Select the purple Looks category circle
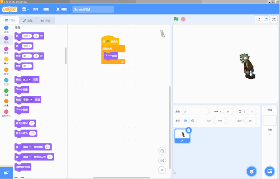The image size is (280, 179). point(6,38)
